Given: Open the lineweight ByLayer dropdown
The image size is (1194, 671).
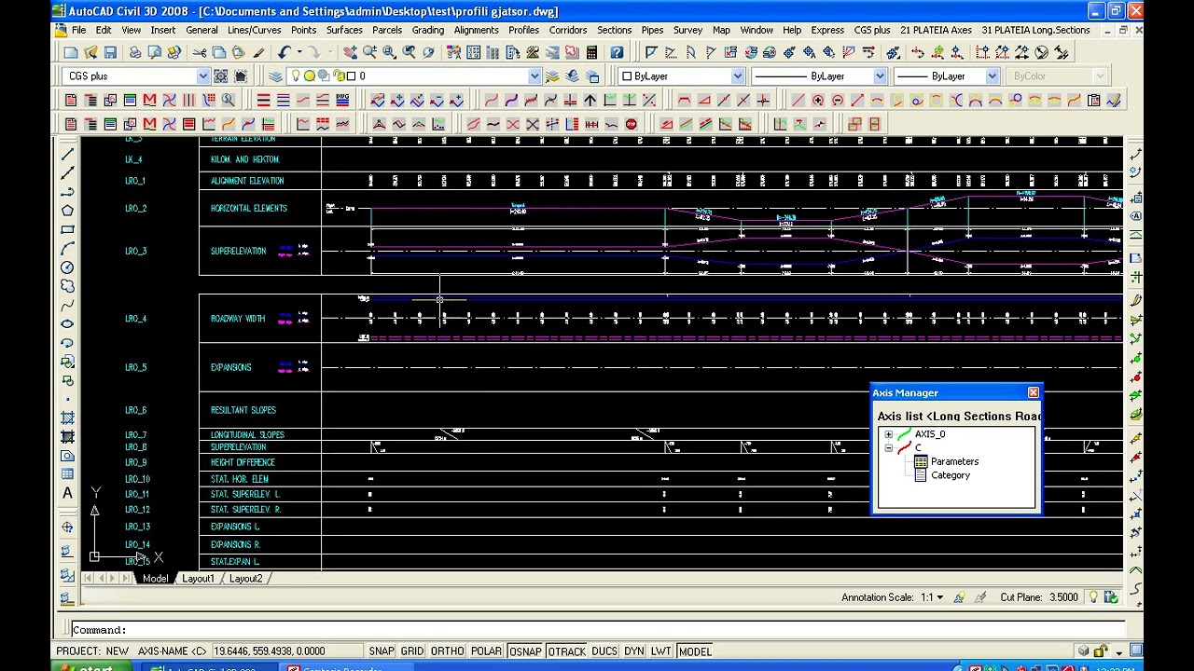Looking at the screenshot, I should (x=992, y=75).
